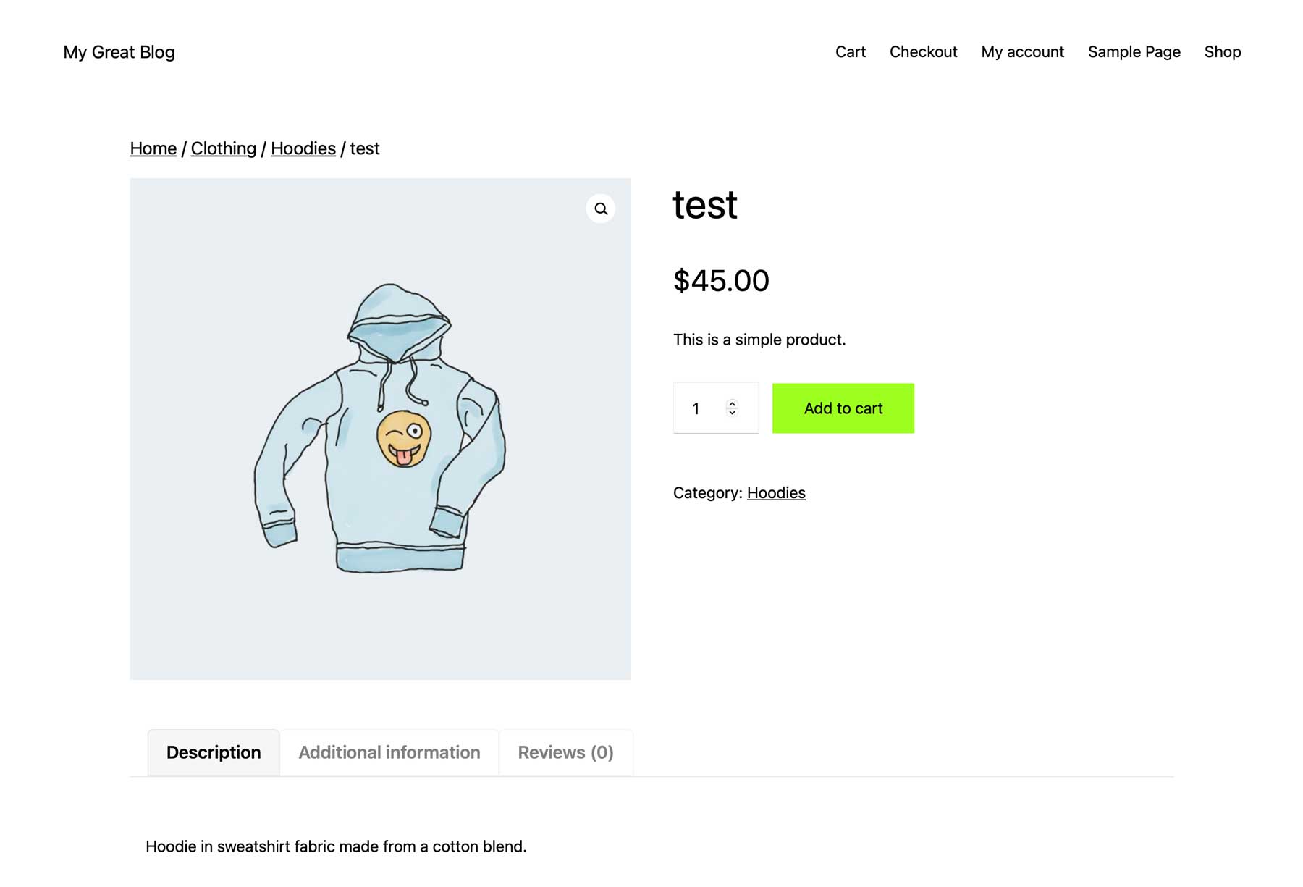
Task: Follow the Hoodies breadcrumb link
Action: pyautogui.click(x=303, y=148)
